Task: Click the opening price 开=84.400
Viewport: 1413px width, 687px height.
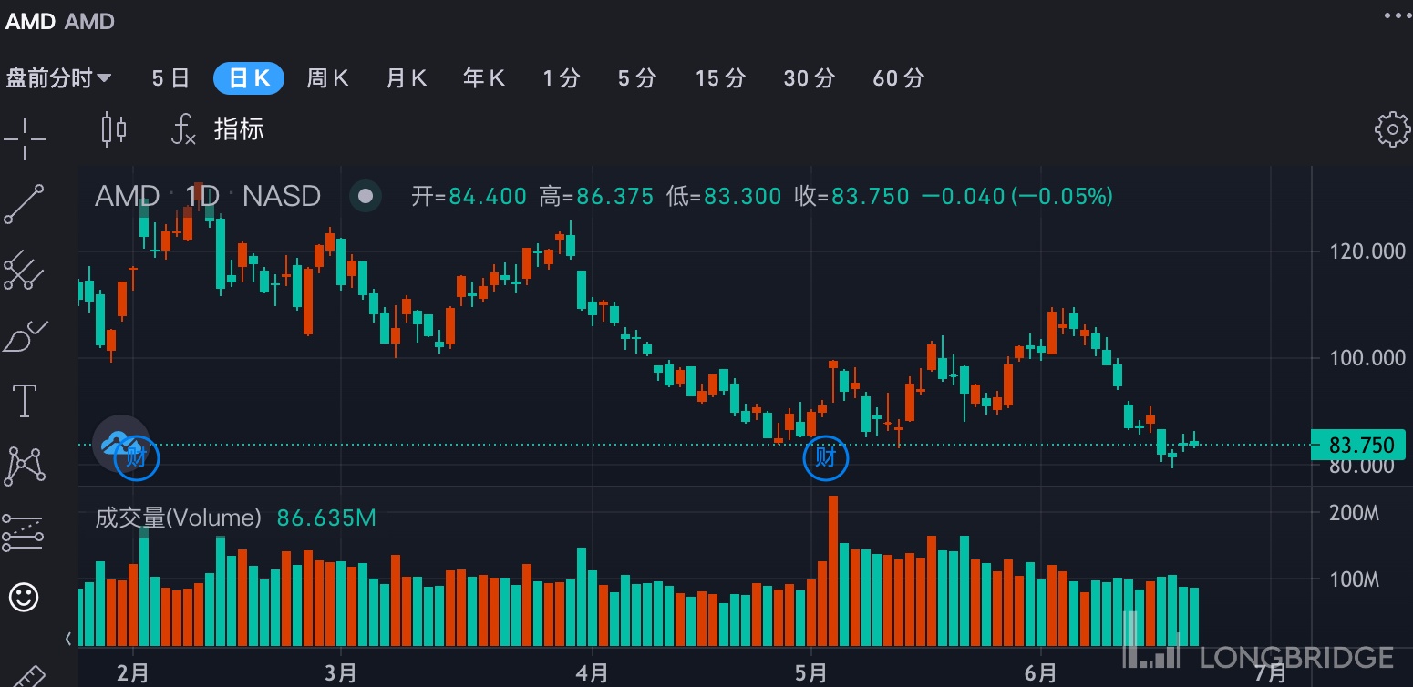Action: click(x=469, y=196)
